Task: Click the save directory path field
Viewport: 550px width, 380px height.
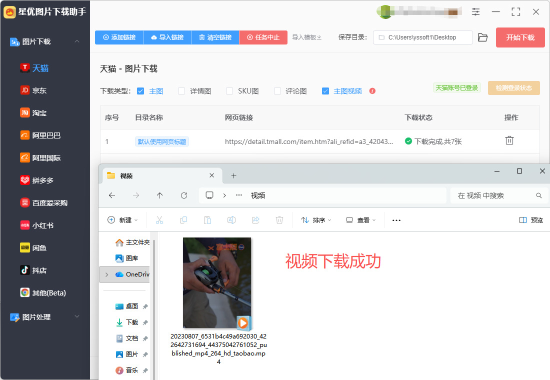Action: click(422, 37)
